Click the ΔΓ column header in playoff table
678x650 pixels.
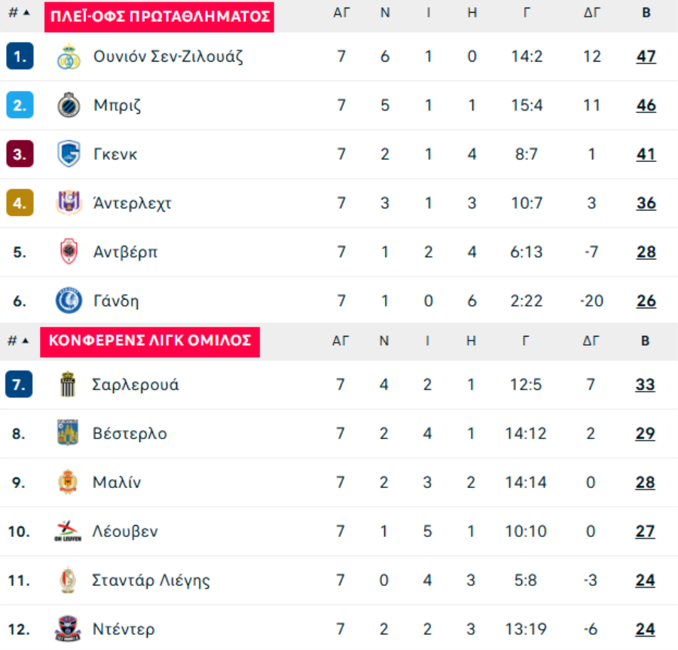[592, 13]
